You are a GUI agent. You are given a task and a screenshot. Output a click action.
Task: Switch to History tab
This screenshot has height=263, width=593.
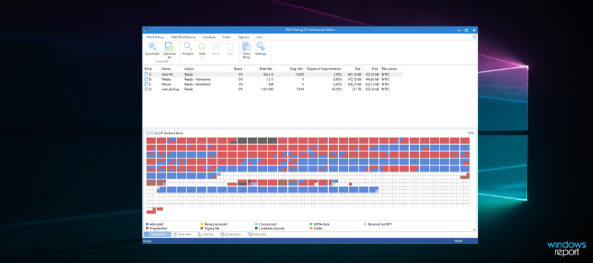(206, 234)
